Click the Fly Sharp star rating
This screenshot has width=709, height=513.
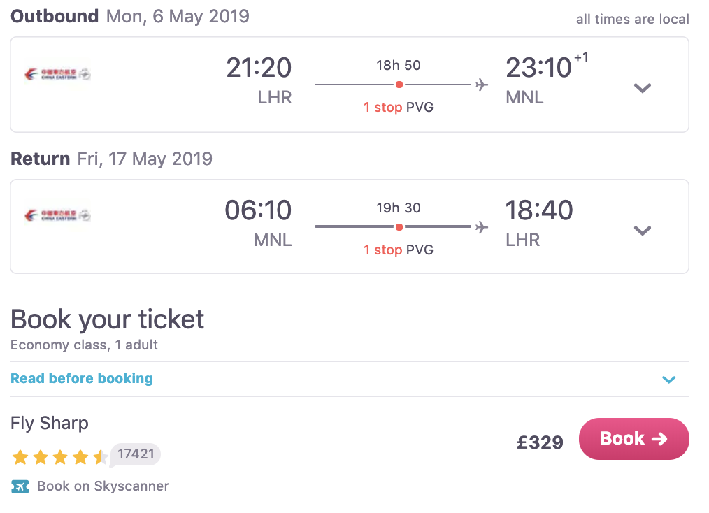point(60,458)
